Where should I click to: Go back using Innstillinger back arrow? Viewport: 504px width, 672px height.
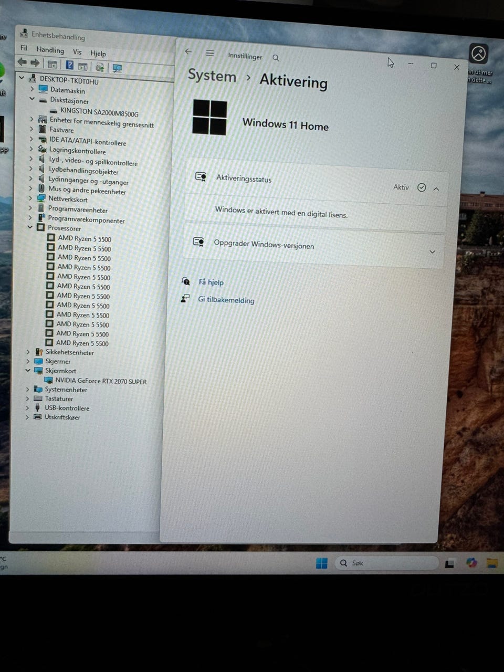(188, 51)
